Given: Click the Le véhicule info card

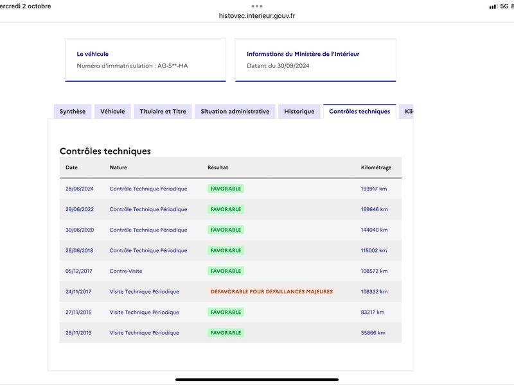Looking at the screenshot, I should (x=146, y=60).
